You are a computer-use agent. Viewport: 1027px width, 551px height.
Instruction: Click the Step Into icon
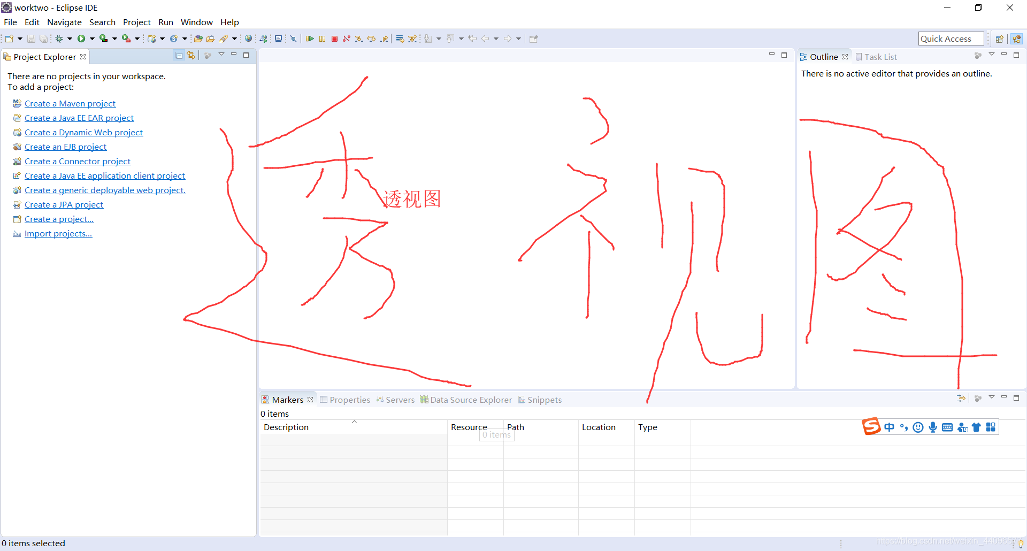pyautogui.click(x=359, y=39)
